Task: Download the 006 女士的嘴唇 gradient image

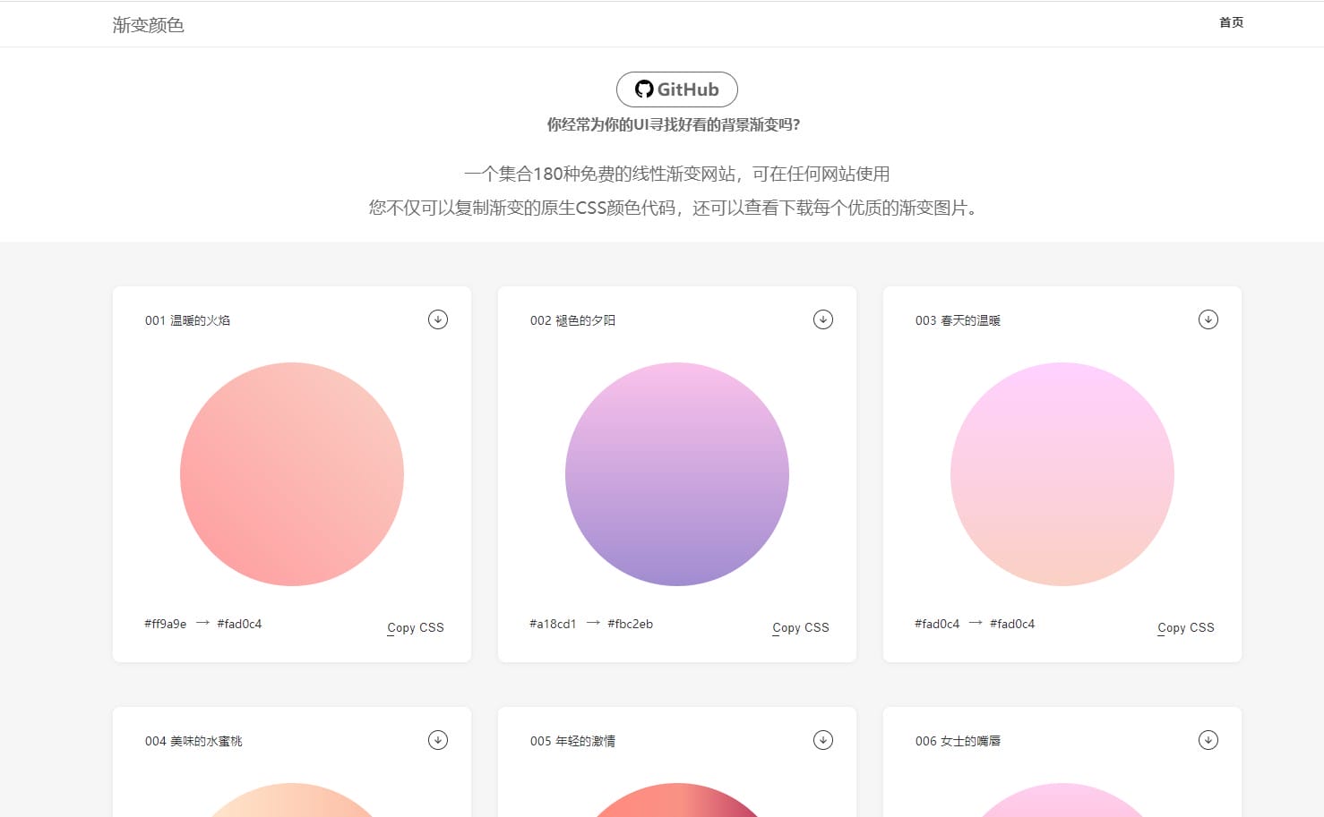Action: point(1208,740)
